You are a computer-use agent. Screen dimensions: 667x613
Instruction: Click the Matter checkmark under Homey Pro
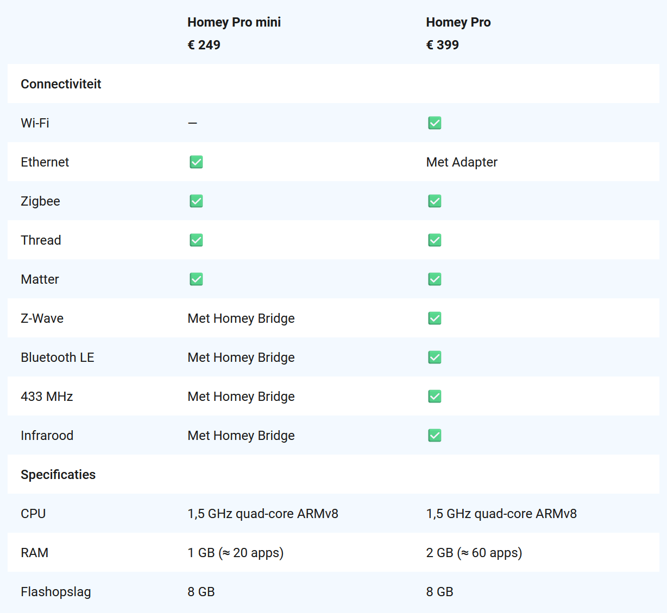pyautogui.click(x=435, y=279)
